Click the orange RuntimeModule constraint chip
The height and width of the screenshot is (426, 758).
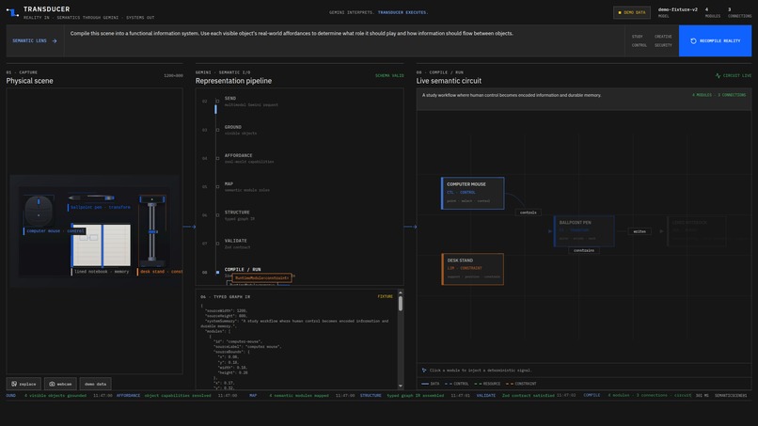point(262,278)
